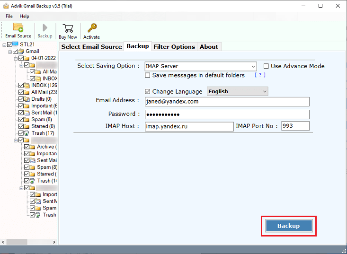Select the Starred (0) tree row

(43, 126)
